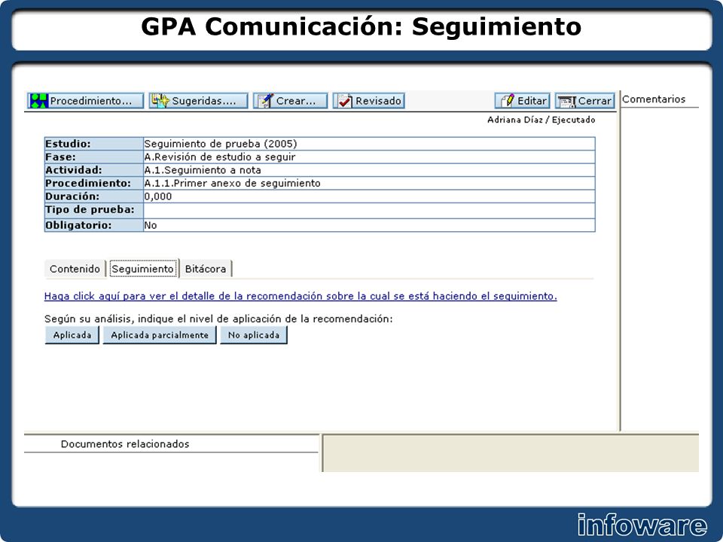Click the Adriana Díaz / Ejecutado status text
This screenshot has width=723, height=542.
tap(541, 120)
